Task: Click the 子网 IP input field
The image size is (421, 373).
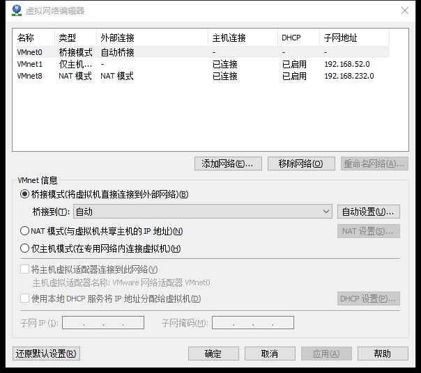Action: coord(103,323)
